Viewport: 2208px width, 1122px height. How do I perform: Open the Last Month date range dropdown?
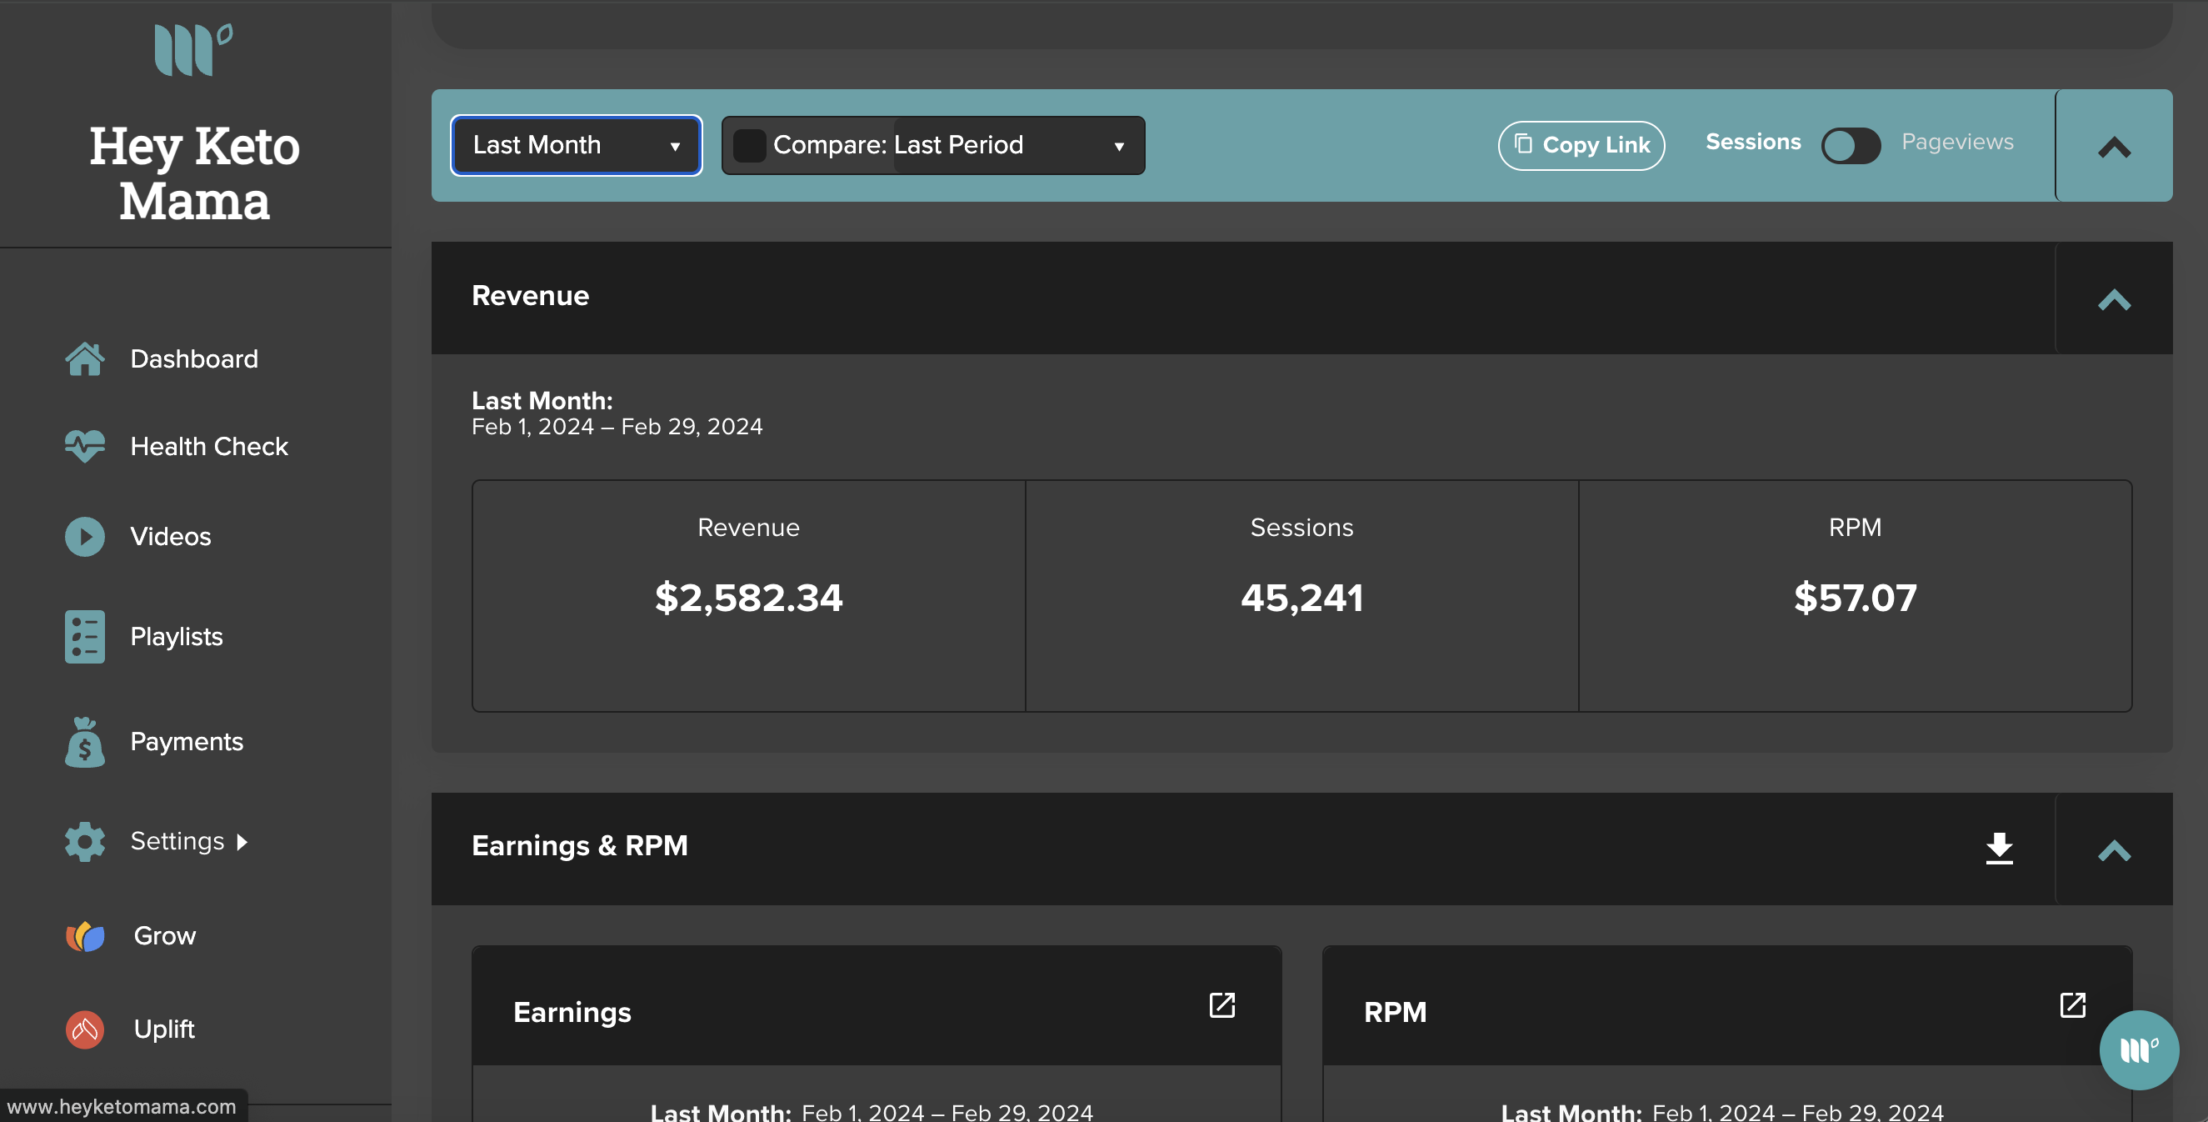click(576, 145)
